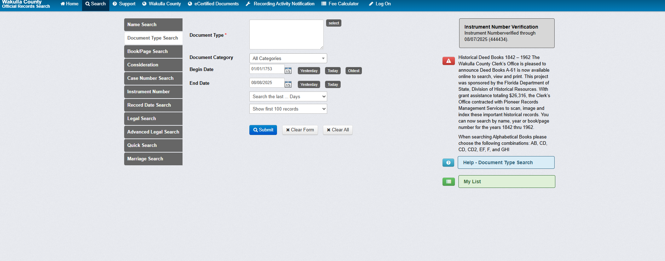
Task: Open the Help - Document Type Search panel
Action: click(x=506, y=162)
